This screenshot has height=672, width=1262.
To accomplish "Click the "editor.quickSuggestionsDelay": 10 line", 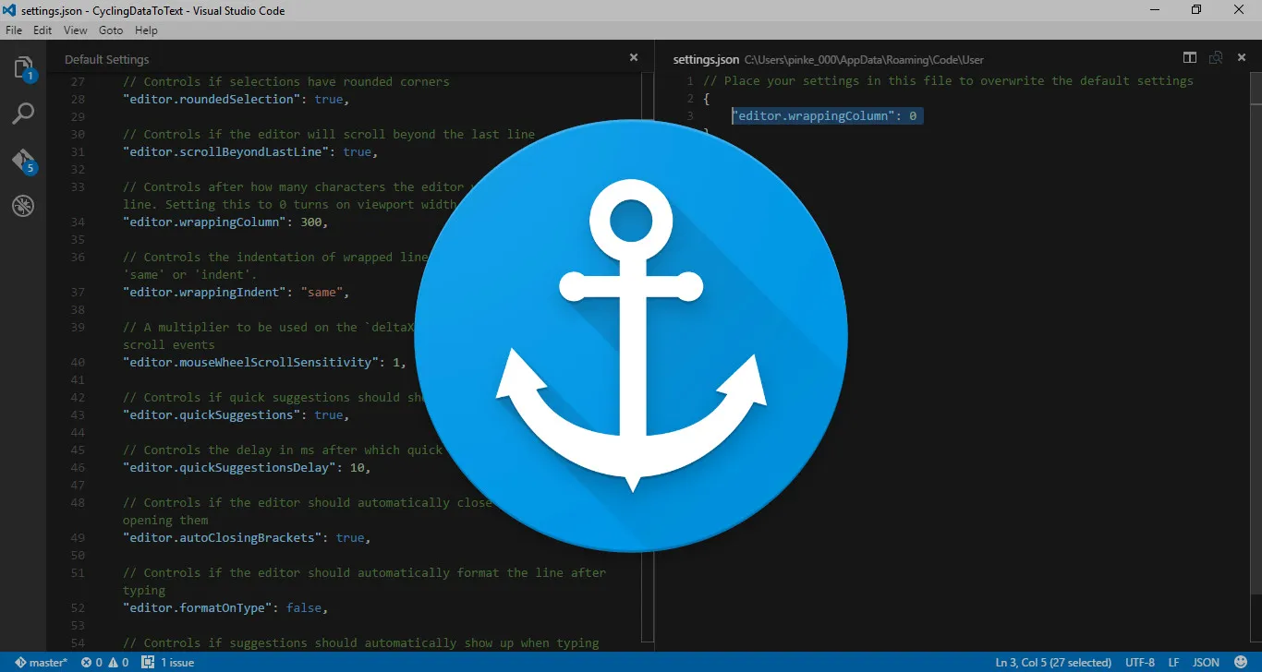I will point(247,467).
